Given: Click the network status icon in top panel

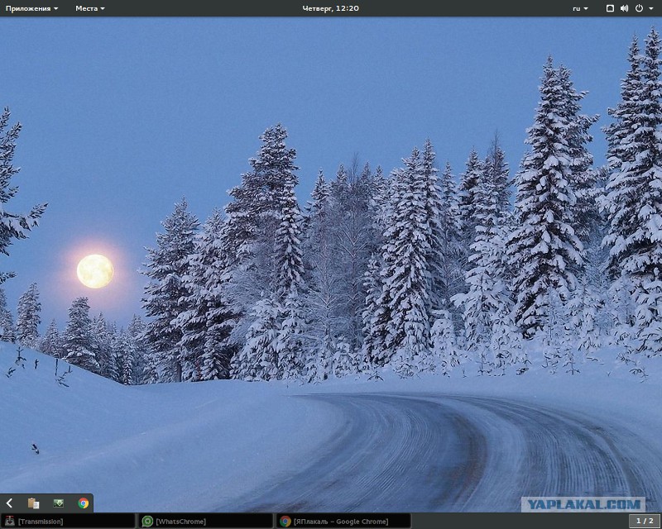Looking at the screenshot, I should (610, 8).
